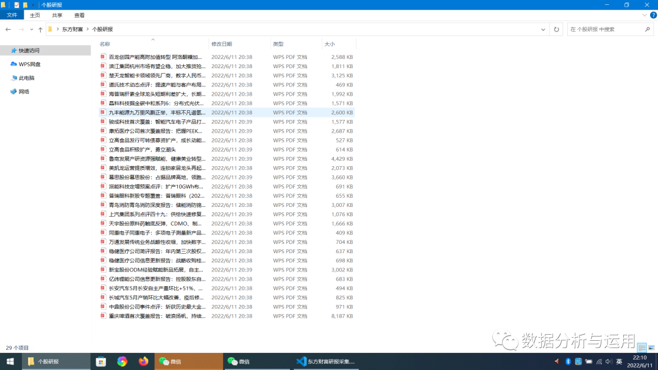Select the file 稳健医疗公司简评报告
The image size is (658, 370).
(227, 251)
